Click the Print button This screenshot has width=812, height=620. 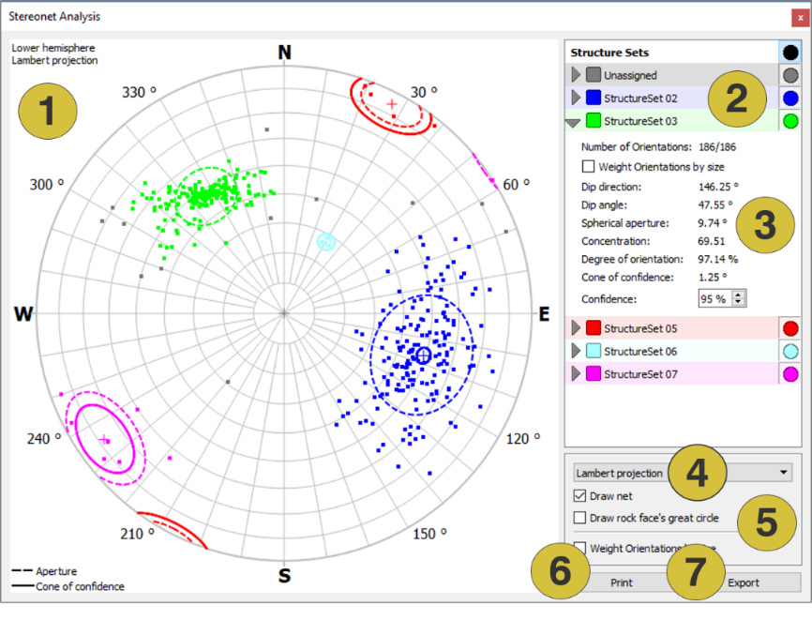(x=621, y=582)
